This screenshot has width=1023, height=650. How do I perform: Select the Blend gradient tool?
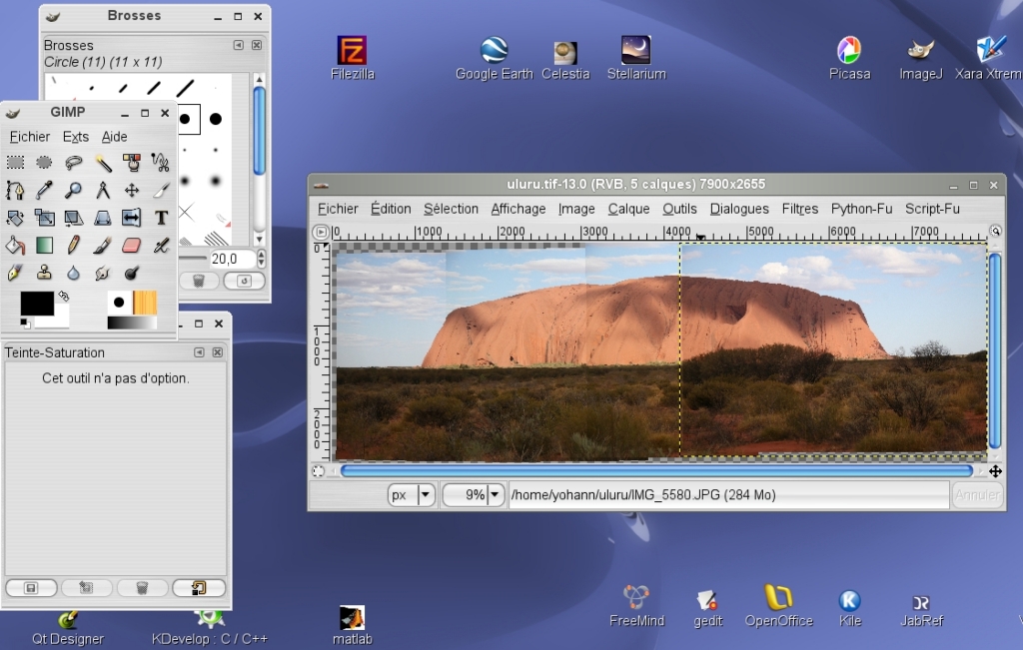coord(44,246)
